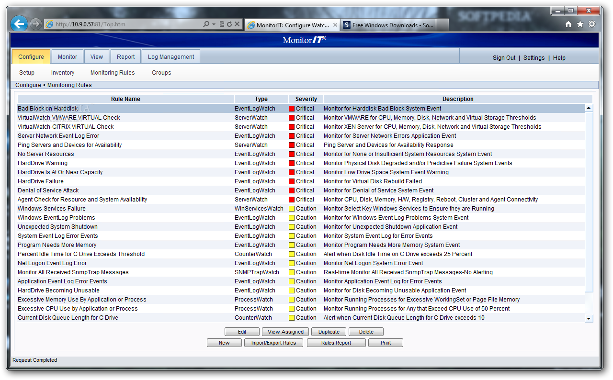Click the stop icon in address bar
Screen dimensions: 613x380
[237, 24]
